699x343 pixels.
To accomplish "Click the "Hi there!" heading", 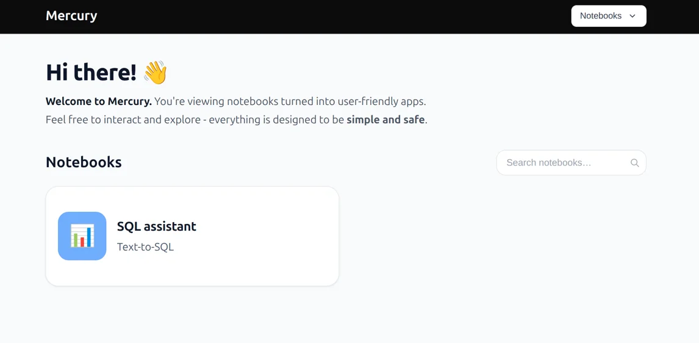I will [x=91, y=73].
